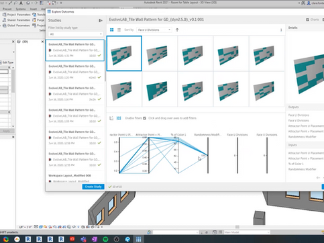324x243 pixels.
Task: Select study dated 1:05 PM
Action: [75, 115]
